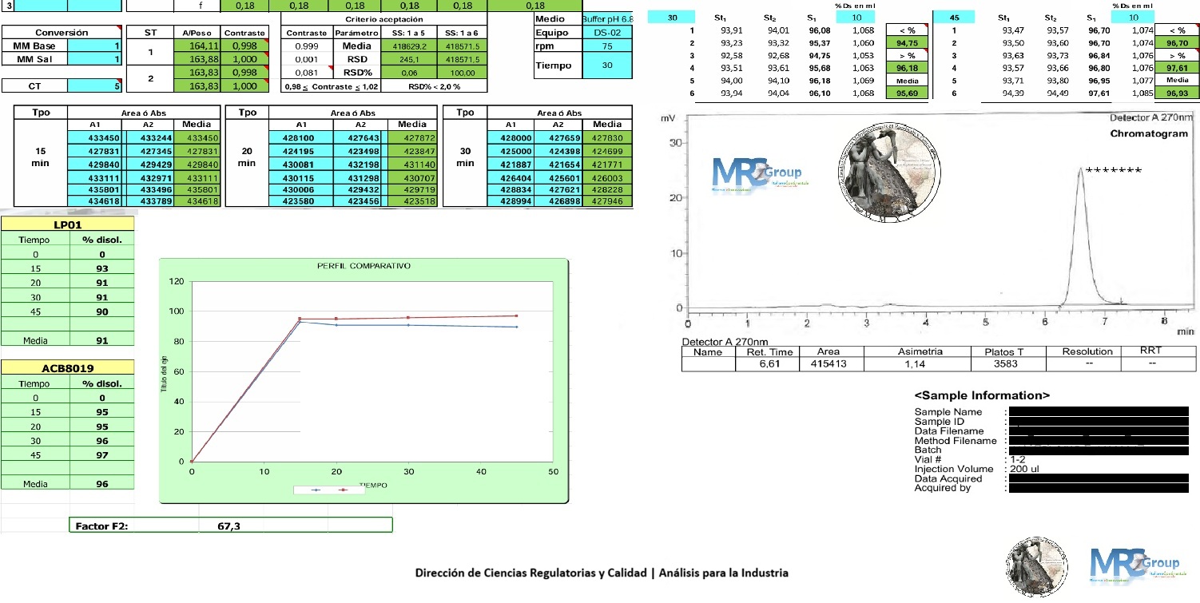
Task: Select the asterisk peak label on the chromatogram
Action: [x=1114, y=170]
